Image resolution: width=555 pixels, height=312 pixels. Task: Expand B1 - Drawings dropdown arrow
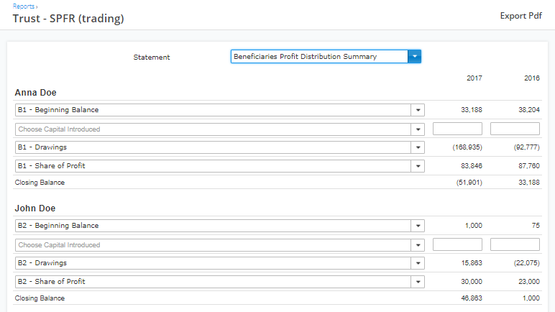point(418,147)
